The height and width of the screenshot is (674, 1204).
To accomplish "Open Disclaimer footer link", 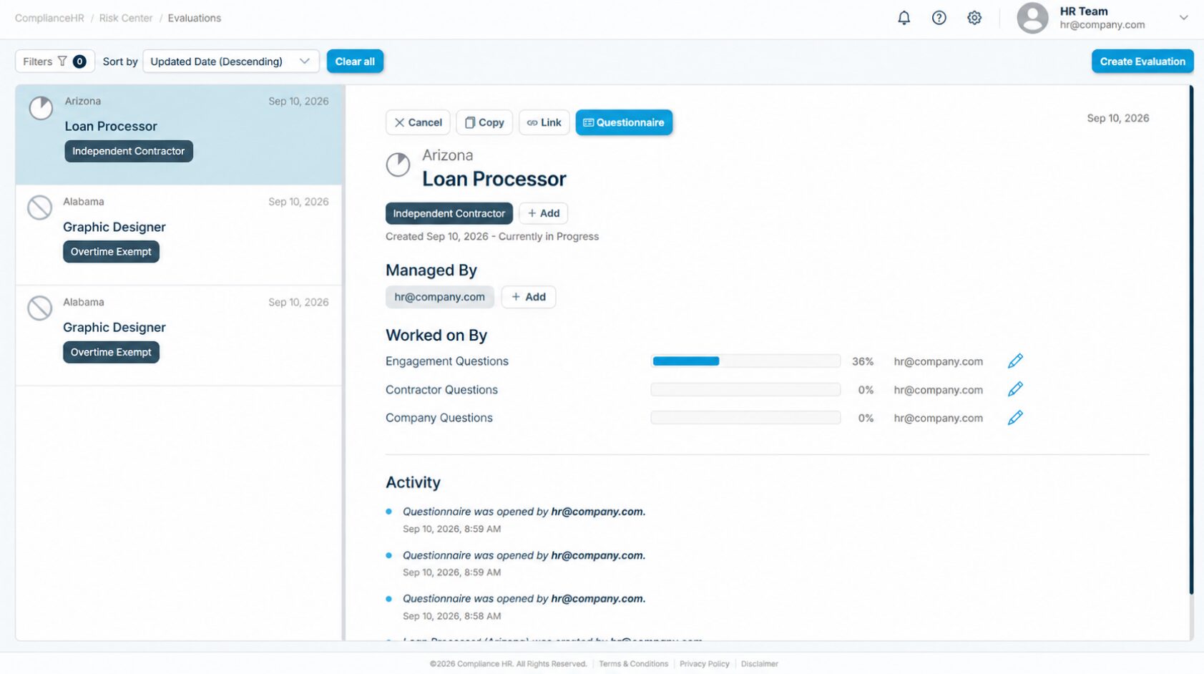I will [x=760, y=664].
